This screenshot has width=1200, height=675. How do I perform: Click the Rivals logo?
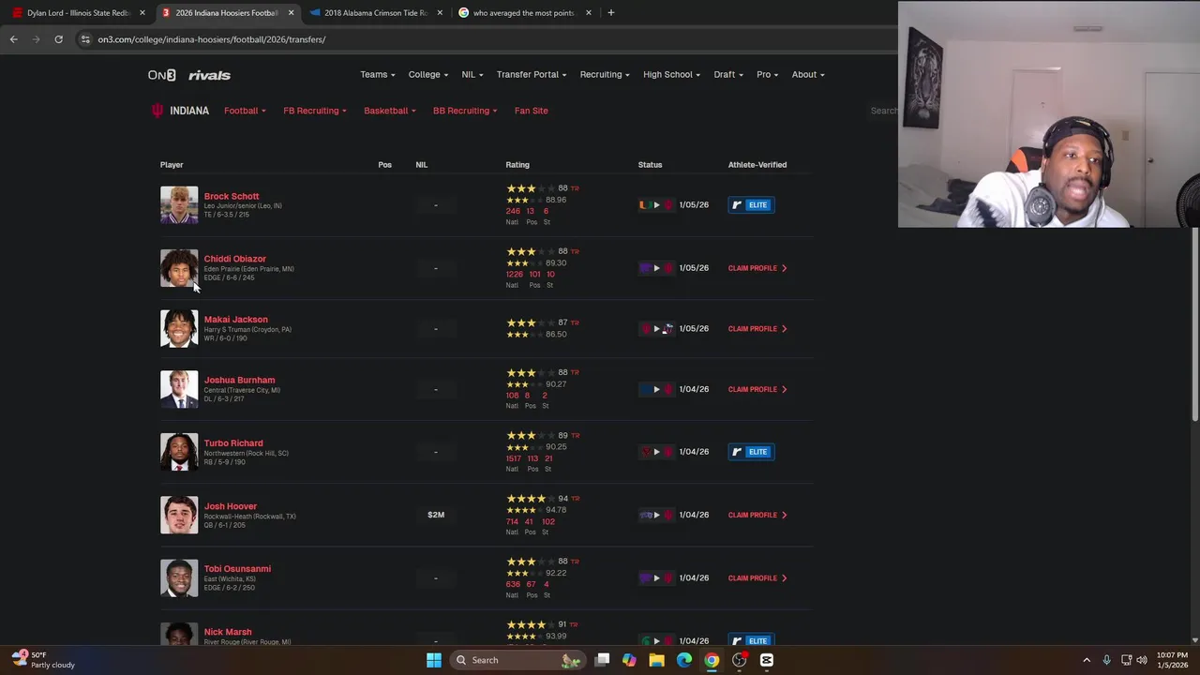[209, 75]
